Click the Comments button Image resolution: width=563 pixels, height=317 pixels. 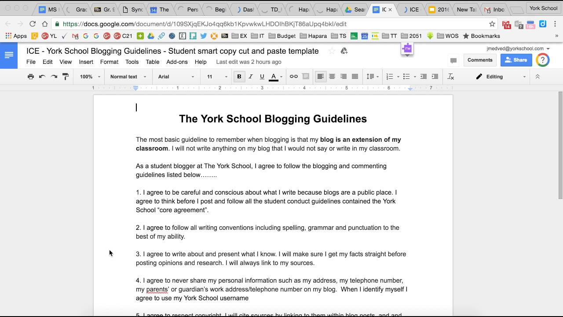tap(480, 60)
